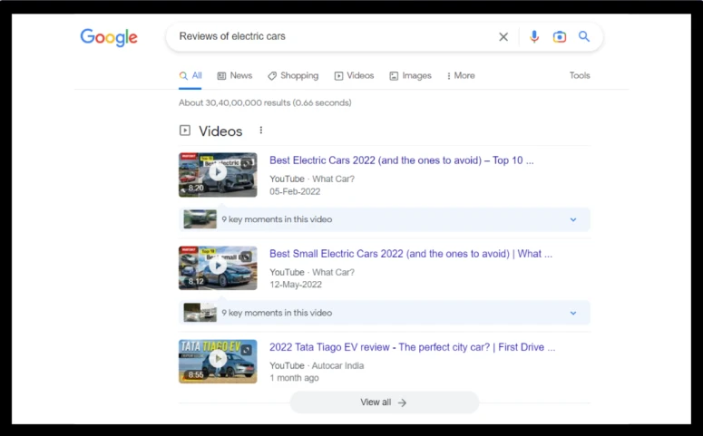Open the Google logo home link
This screenshot has height=436, width=703.
(x=109, y=38)
